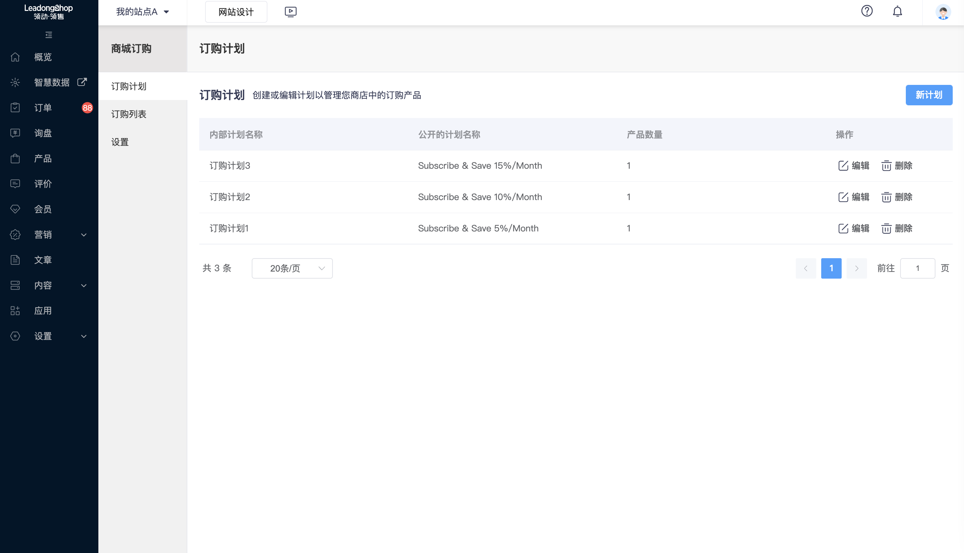This screenshot has width=964, height=553.
Task: Expand the 营销 menu chevron
Action: (84, 235)
